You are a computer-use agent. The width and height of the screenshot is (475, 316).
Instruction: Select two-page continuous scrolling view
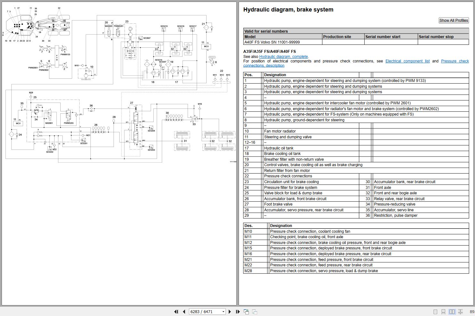[x=460, y=312]
